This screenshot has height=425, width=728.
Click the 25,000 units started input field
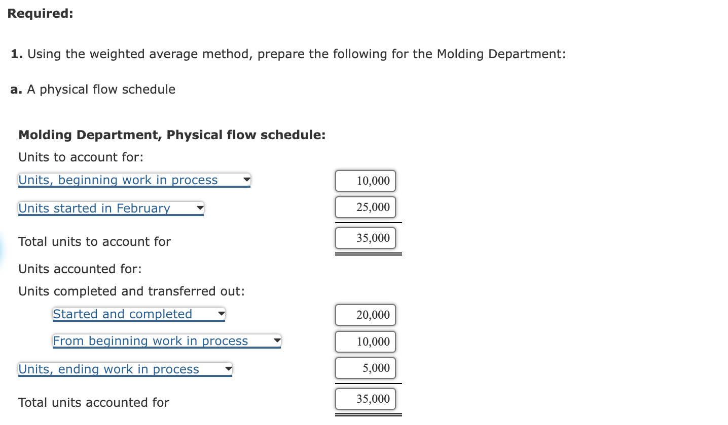point(365,207)
